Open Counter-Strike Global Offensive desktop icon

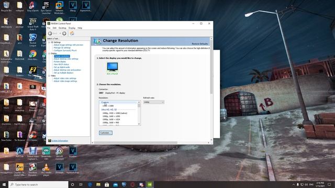[x=20, y=170]
